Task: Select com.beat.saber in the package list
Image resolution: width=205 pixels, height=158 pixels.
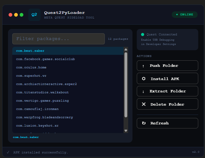Action: (68, 51)
